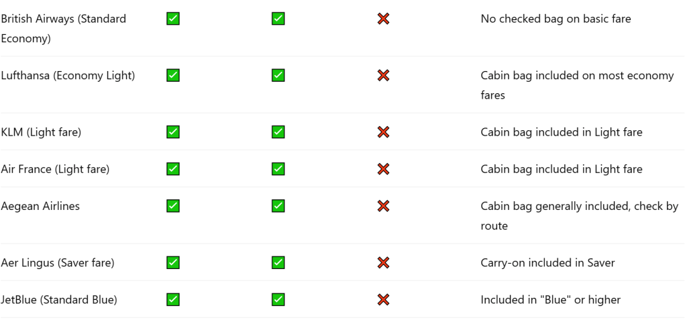This screenshot has height=320, width=687.
Task: Click the first green checkmark beside British Airways
Action: (x=172, y=19)
